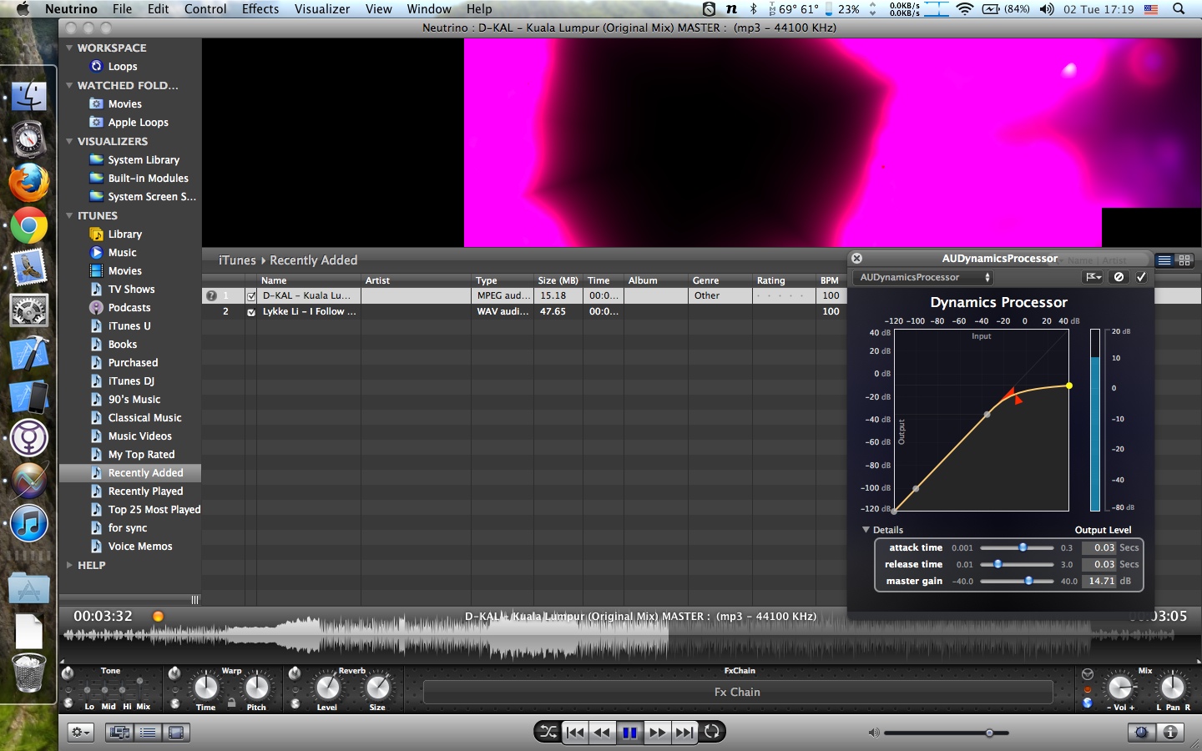This screenshot has width=1202, height=751.
Task: Collapse the Details disclosure triangle
Action: pyautogui.click(x=866, y=530)
